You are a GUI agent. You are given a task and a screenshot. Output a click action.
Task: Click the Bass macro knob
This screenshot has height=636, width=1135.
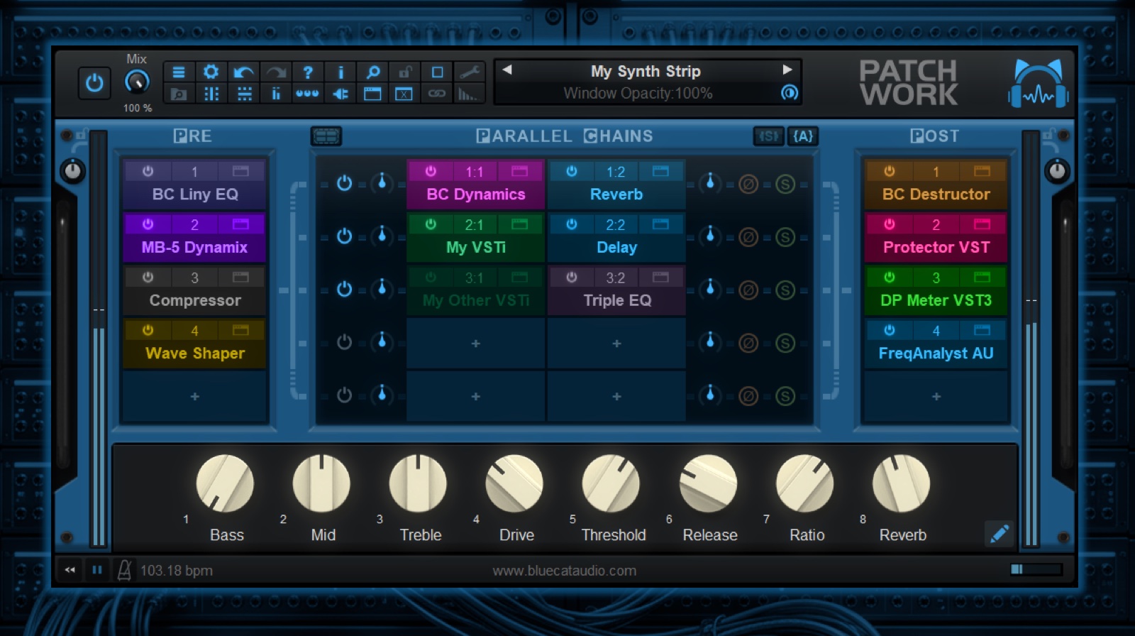[x=225, y=484]
